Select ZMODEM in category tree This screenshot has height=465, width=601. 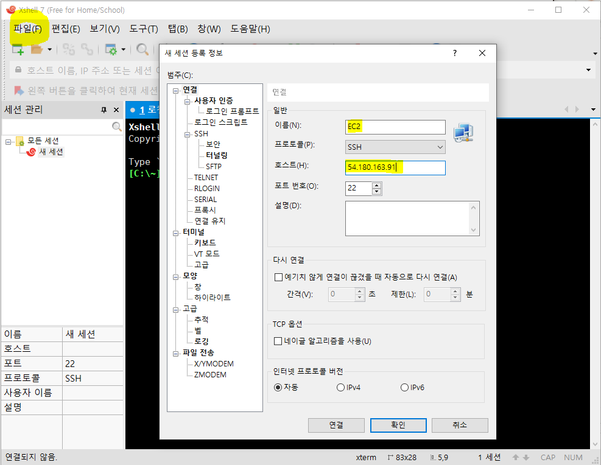tap(210, 374)
